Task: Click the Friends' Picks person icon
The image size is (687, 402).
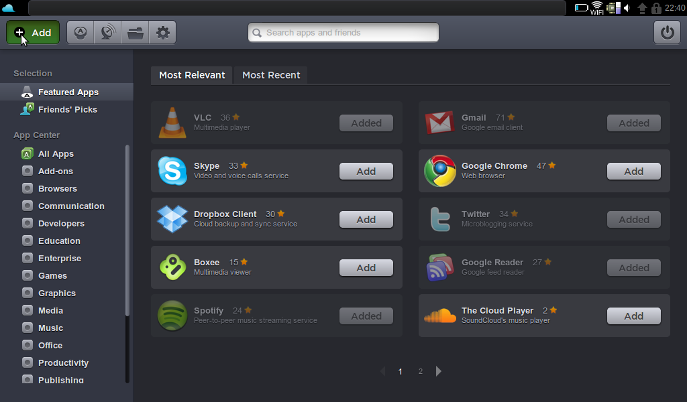Action: coord(27,109)
